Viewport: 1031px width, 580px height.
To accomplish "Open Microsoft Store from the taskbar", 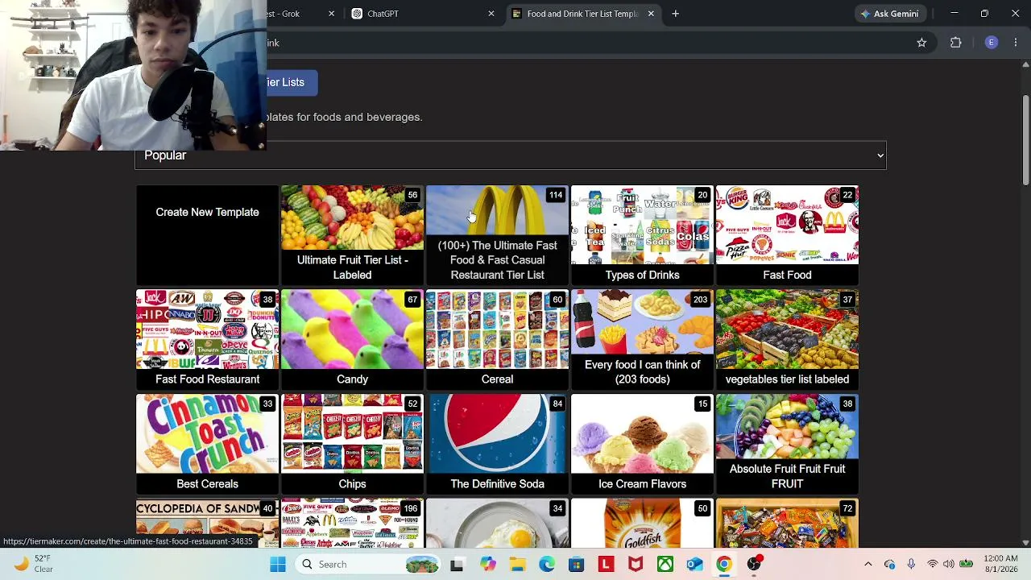I will pyautogui.click(x=576, y=565).
